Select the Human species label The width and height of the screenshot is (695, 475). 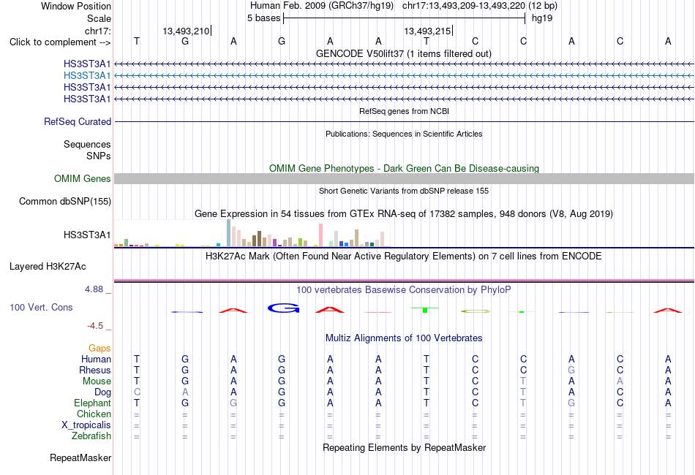96,359
